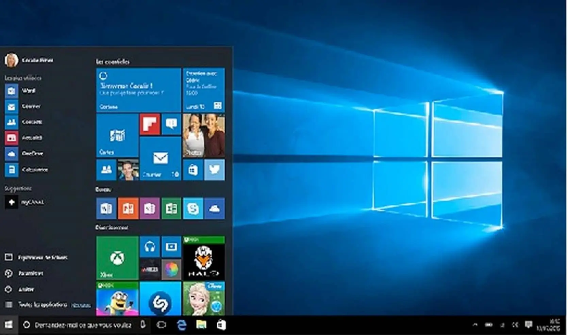Open the Cartes maps tile
The width and height of the screenshot is (568, 336).
117,135
